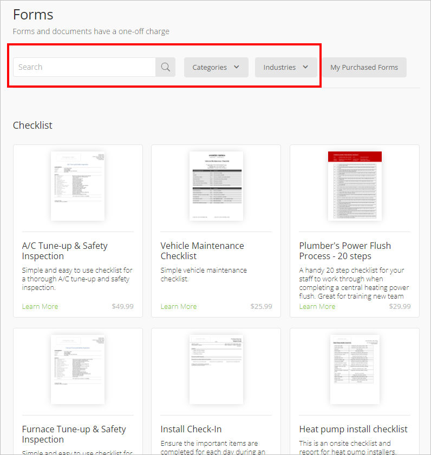Open Install Check-In form thumbnail
The width and height of the screenshot is (431, 455).
[x=216, y=370]
